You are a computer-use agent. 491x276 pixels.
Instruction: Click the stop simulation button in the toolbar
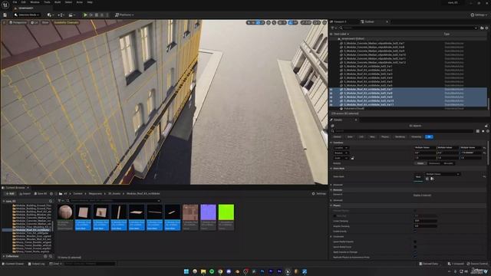(97, 15)
